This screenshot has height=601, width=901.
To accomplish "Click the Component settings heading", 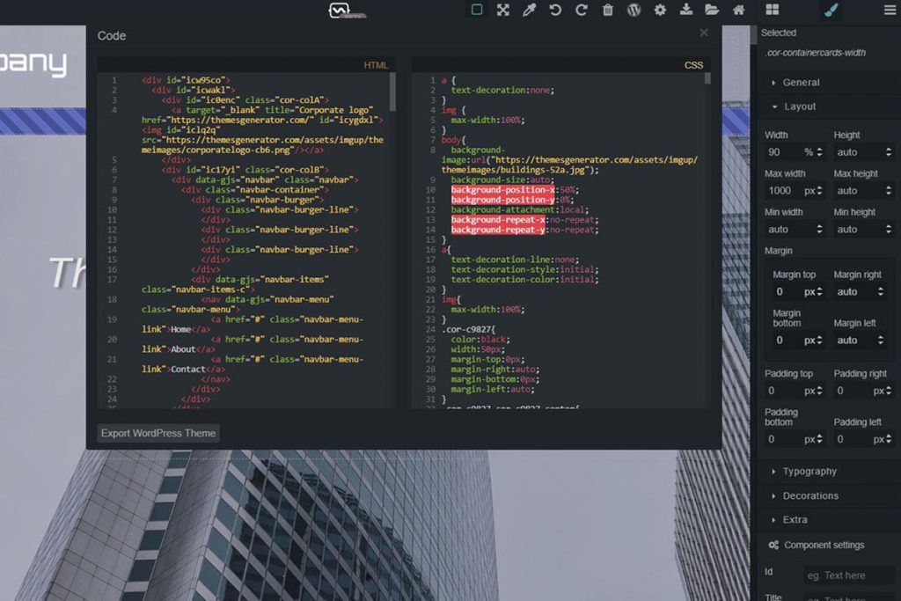I will click(824, 545).
